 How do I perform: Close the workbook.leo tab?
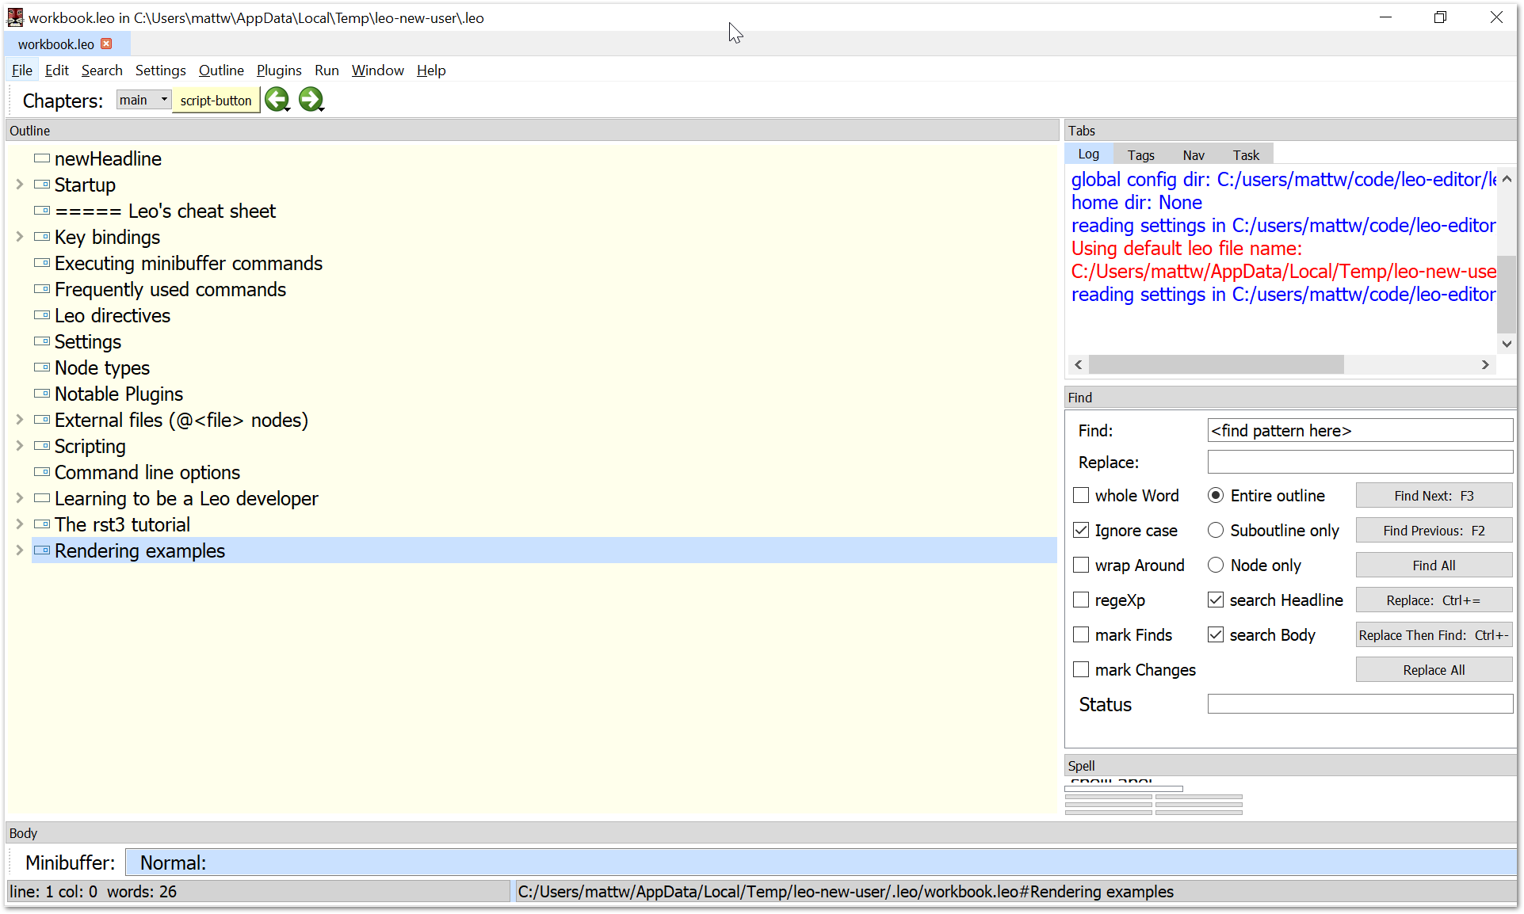[x=107, y=44]
